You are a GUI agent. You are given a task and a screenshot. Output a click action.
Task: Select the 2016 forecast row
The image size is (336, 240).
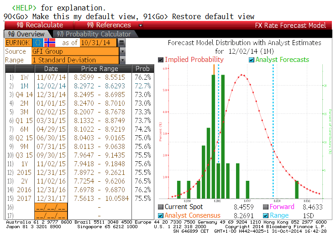pyautogui.click(x=79, y=190)
